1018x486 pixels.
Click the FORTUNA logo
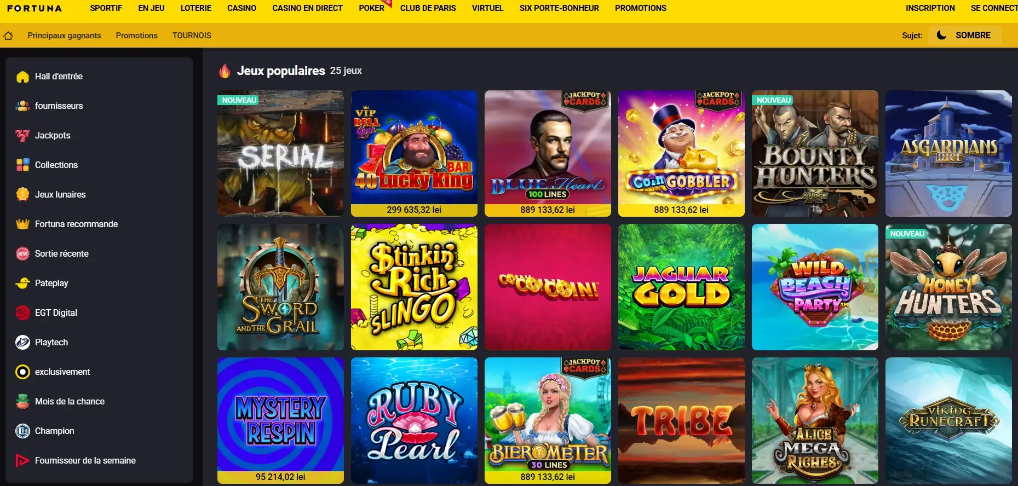click(34, 8)
